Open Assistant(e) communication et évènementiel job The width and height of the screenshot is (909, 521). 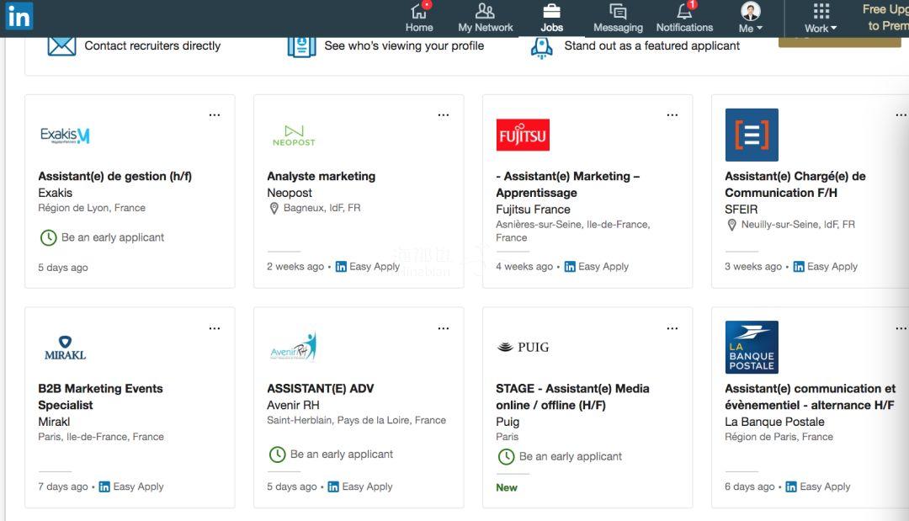810,396
